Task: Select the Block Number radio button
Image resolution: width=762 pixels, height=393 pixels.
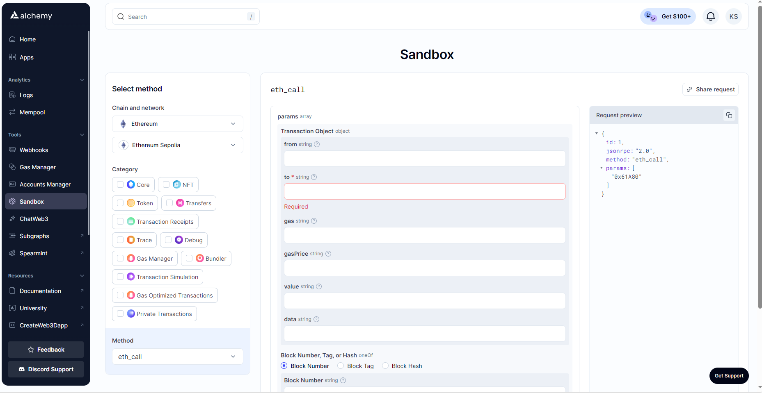Action: [x=284, y=366]
